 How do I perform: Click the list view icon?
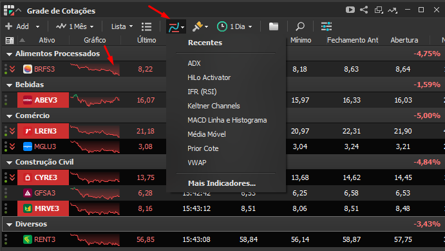pos(146,26)
